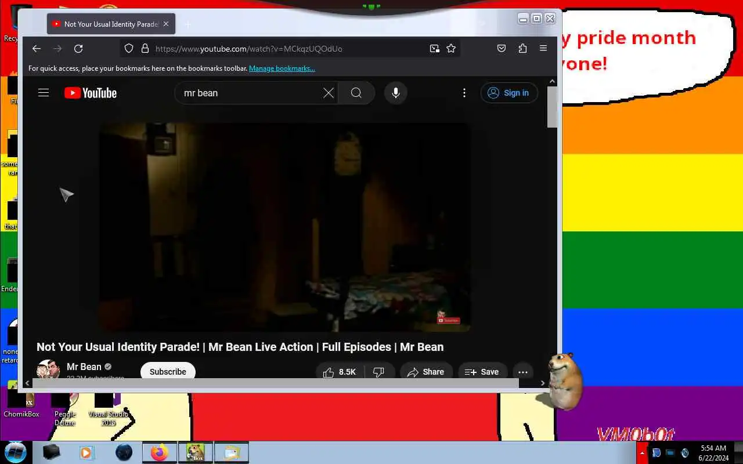Viewport: 743px width, 464px height.
Task: Click the Share button
Action: click(425, 372)
